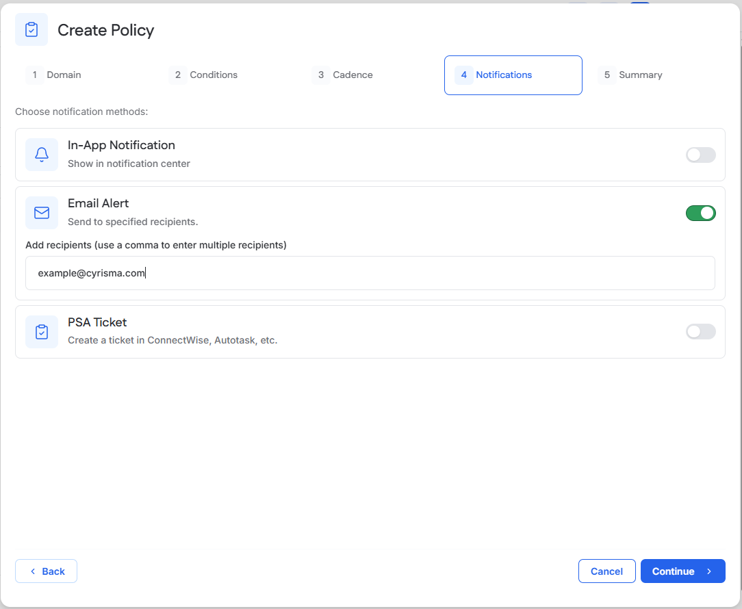Click the In-App Notification bell icon
The width and height of the screenshot is (742, 609).
point(42,154)
